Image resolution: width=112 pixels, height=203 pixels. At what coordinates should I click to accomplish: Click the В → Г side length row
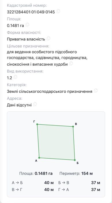(33, 190)
